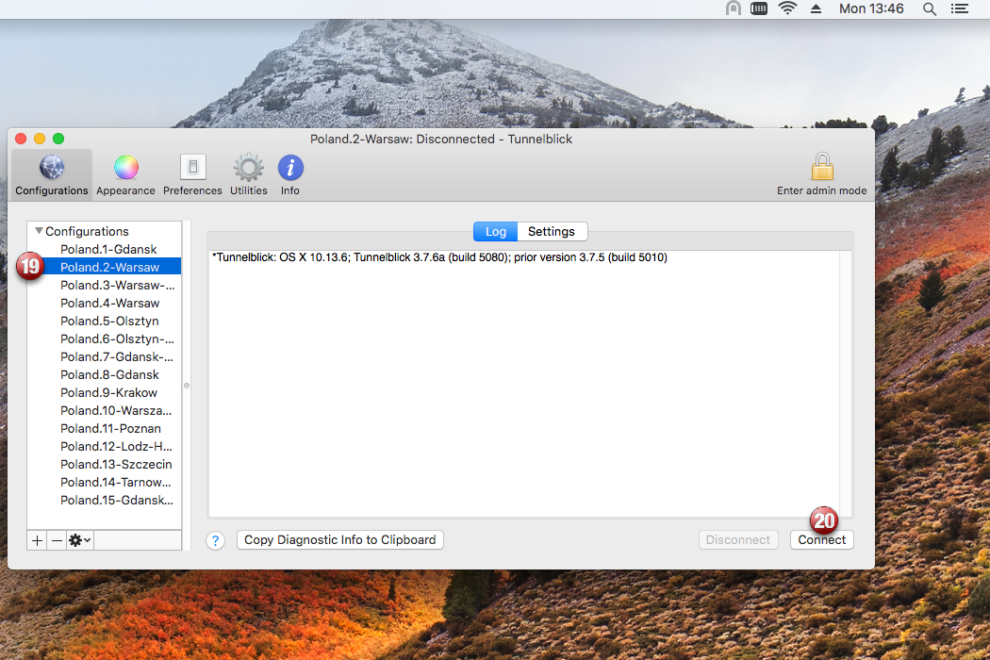Open the Configurations toolbar pane
Viewport: 990px width, 660px height.
(52, 175)
